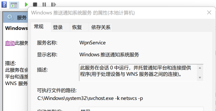216x111 pixels.
Task: Click the WpnService service name text
Action: coord(92,43)
